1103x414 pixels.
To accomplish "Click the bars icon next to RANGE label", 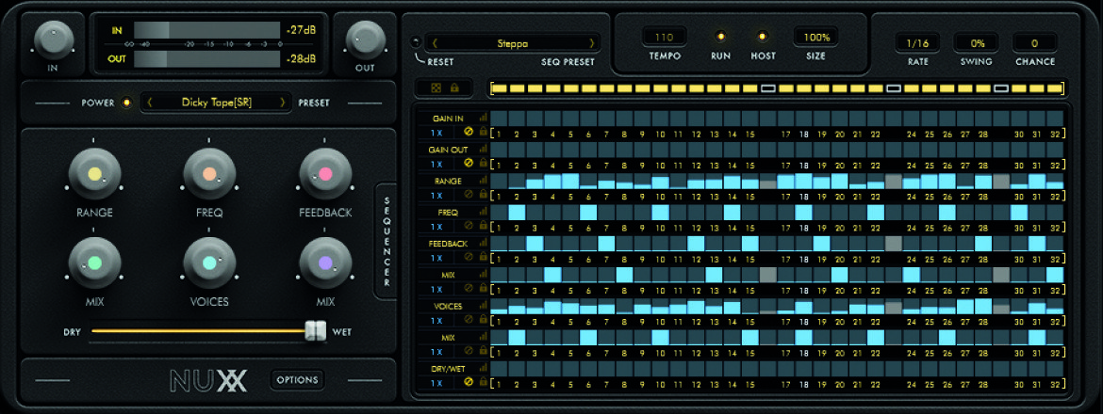I will [x=484, y=181].
